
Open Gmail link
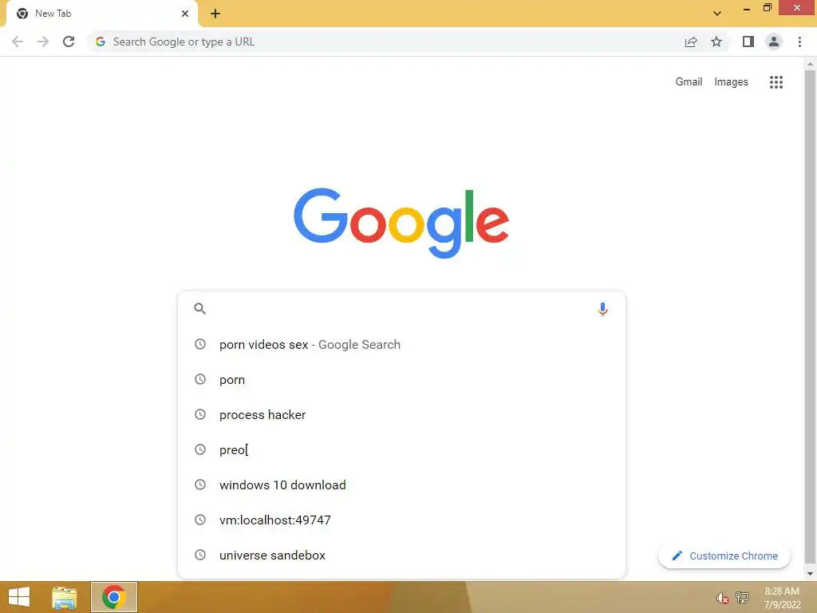click(x=689, y=82)
